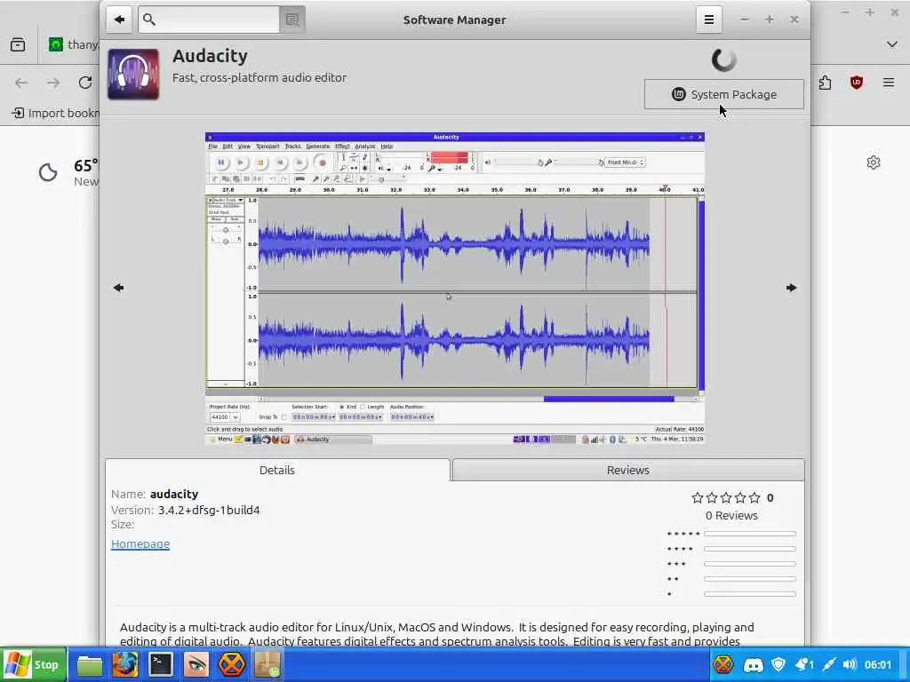Click the version text "3.4.2+dfsg-1build4"
The image size is (910, 682).
[209, 511]
